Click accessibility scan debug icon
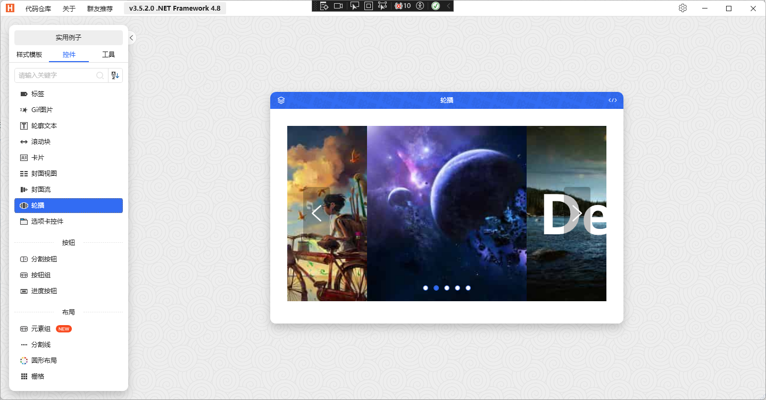Image resolution: width=766 pixels, height=400 pixels. pyautogui.click(x=420, y=6)
